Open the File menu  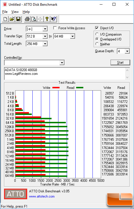[x=5, y=12]
